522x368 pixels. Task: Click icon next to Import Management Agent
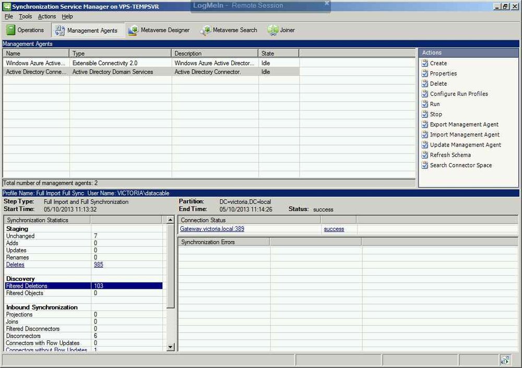click(x=425, y=134)
